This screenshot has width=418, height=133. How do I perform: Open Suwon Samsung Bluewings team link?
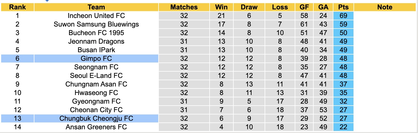96,24
